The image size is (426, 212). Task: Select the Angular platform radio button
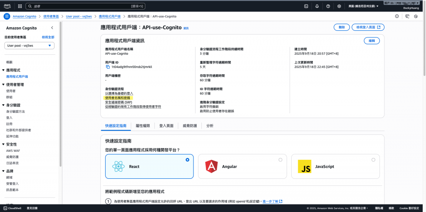[x=280, y=160]
